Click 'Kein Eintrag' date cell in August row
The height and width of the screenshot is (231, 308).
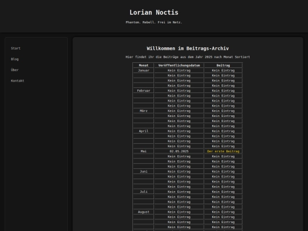click(x=179, y=212)
